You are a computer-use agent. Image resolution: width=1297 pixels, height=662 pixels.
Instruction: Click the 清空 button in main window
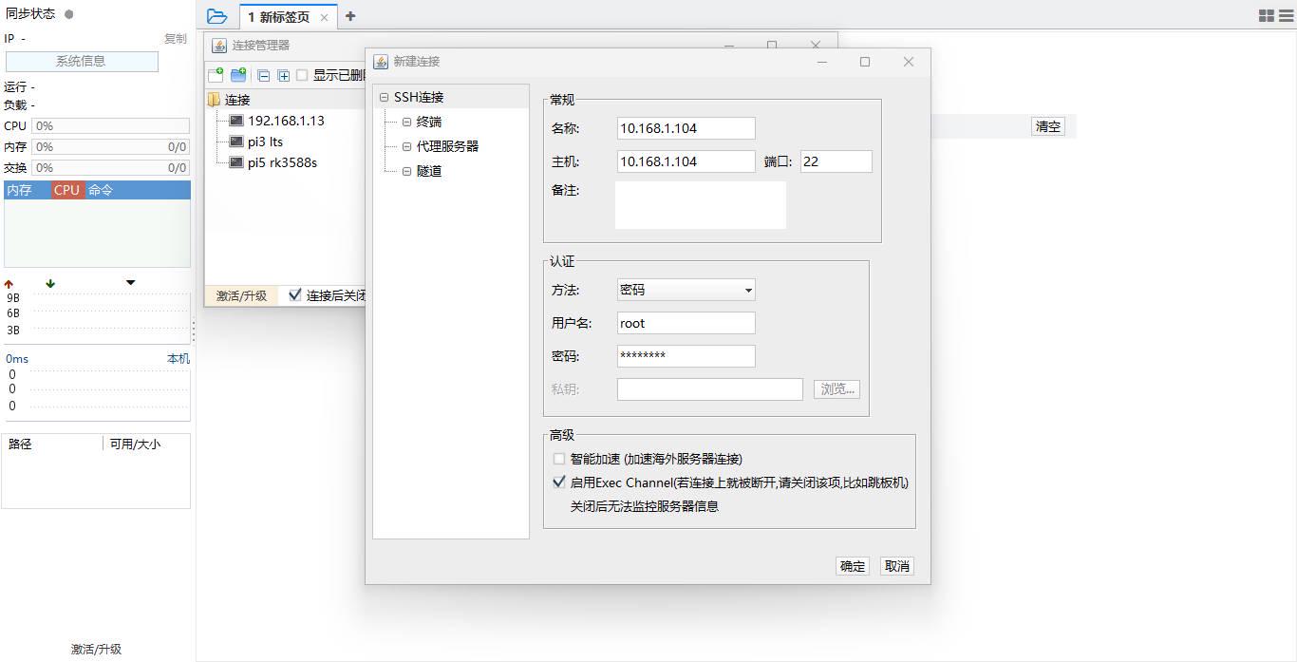(1048, 126)
